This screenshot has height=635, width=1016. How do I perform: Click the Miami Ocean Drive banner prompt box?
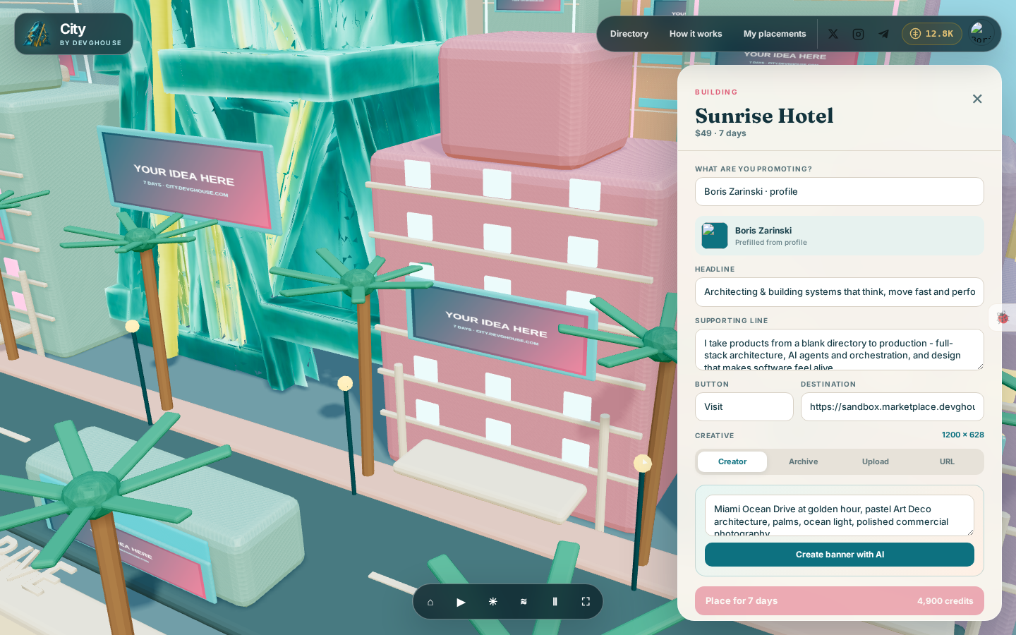click(x=840, y=516)
